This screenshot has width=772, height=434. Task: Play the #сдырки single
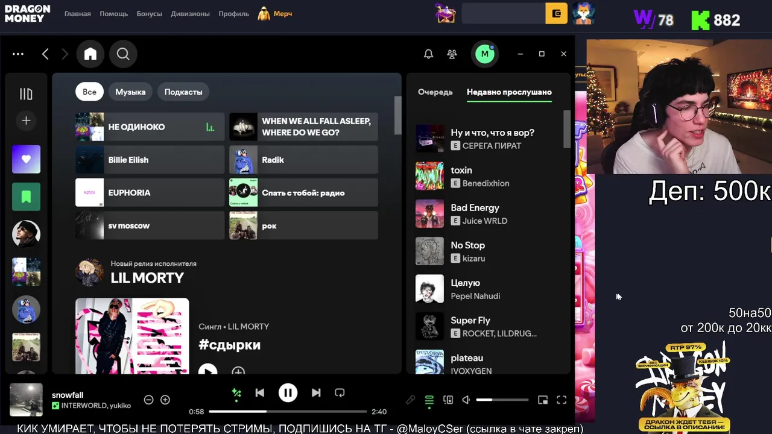coord(207,370)
